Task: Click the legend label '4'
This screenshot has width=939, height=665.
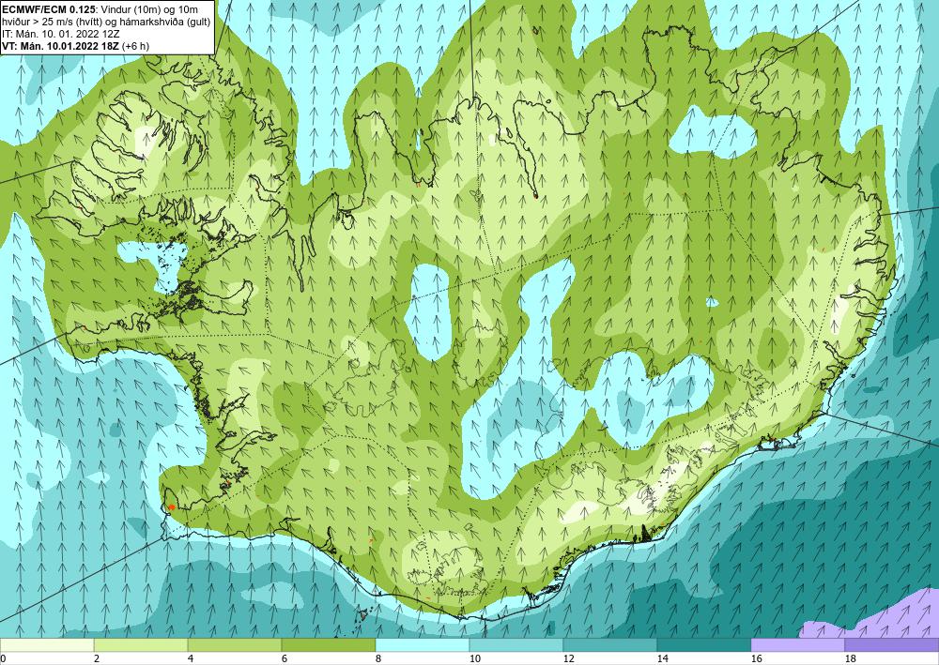Action: pyautogui.click(x=191, y=659)
